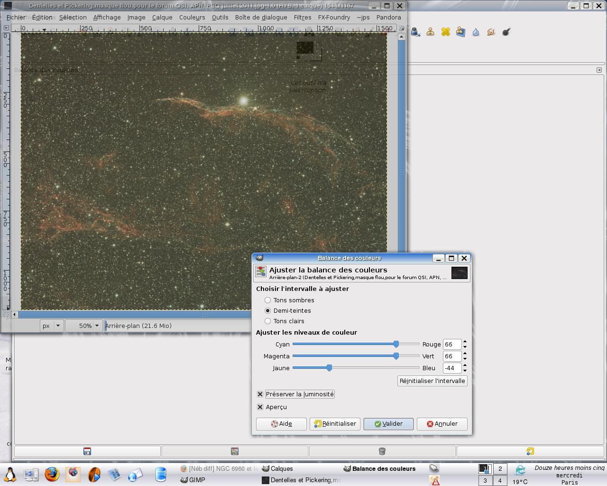Open the Filtres menu

[x=302, y=17]
